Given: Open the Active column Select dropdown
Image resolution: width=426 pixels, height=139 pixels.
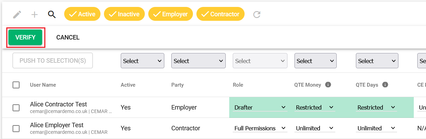Looking at the screenshot, I should pos(142,61).
